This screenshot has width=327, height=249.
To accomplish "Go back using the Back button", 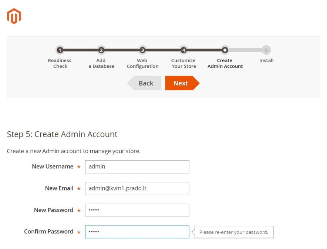I will coord(144,83).
